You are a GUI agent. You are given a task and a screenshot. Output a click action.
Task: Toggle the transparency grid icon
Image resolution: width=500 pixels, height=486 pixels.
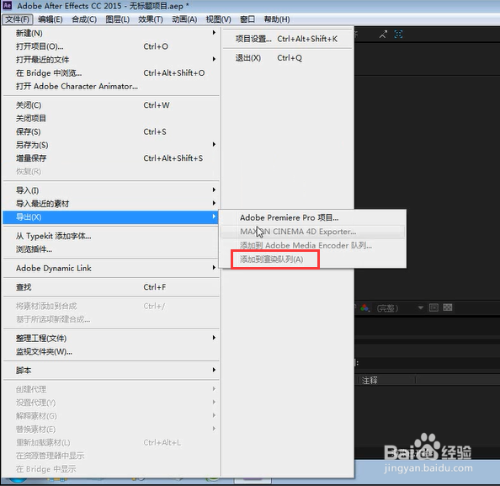tap(448, 307)
